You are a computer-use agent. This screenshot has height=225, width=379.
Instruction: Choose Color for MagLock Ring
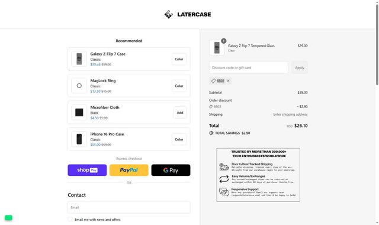click(x=179, y=86)
